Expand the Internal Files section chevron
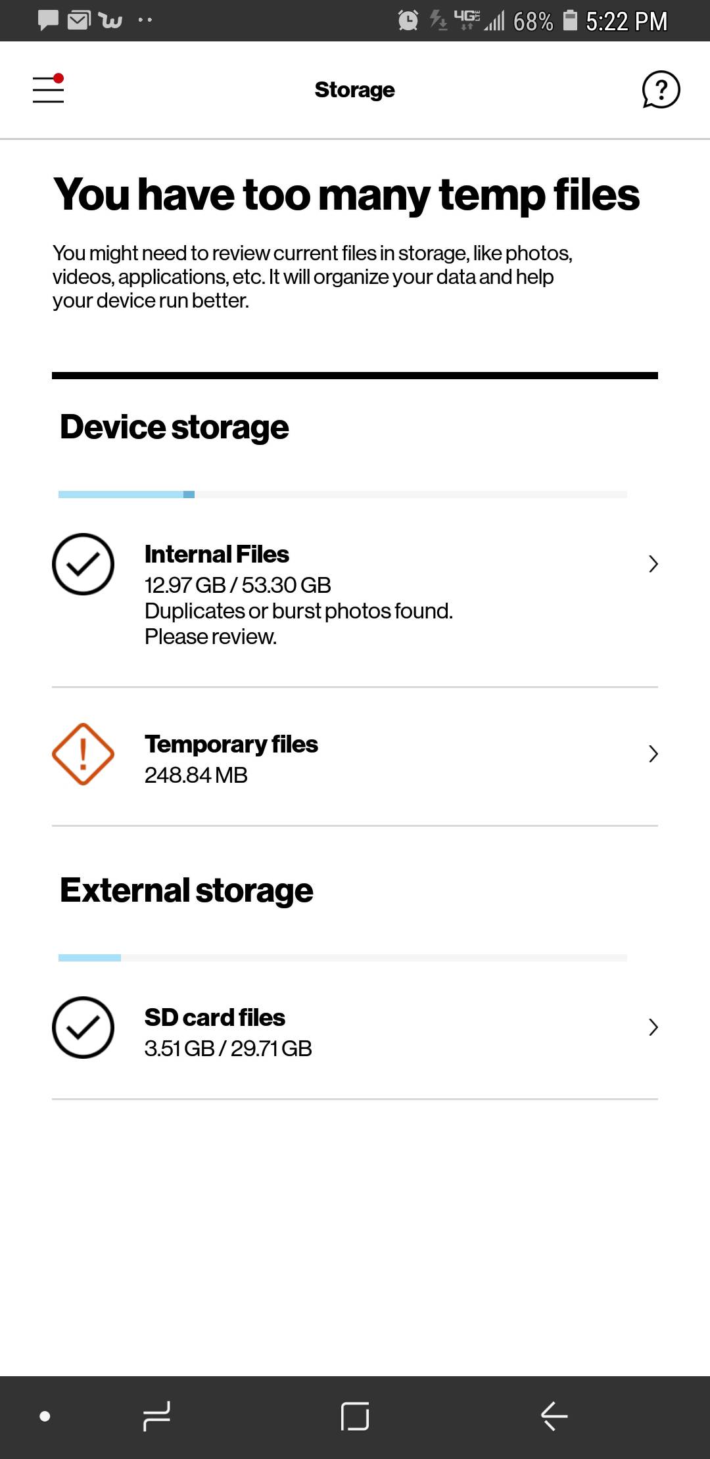Screen dimensions: 710x1459 (652, 563)
